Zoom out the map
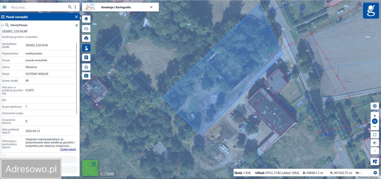 [375, 127]
